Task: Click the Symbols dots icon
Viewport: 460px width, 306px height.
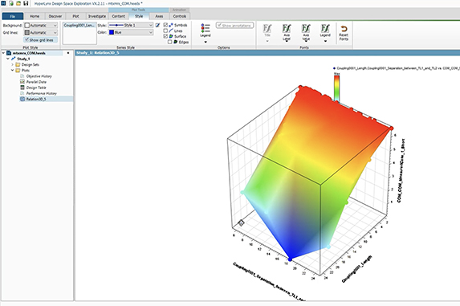Action: [171, 25]
